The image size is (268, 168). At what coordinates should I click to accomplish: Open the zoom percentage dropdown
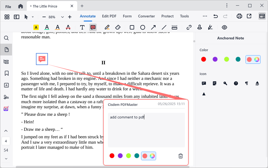(63, 17)
